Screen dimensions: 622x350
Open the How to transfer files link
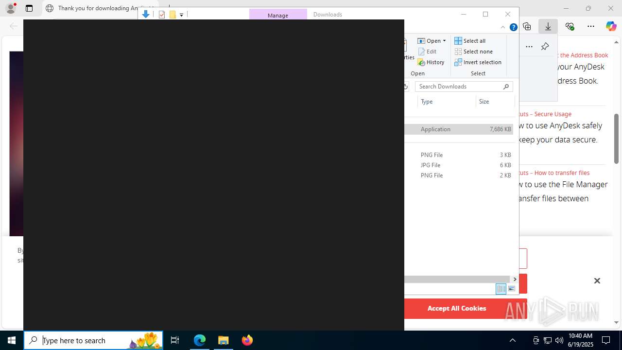point(554,173)
